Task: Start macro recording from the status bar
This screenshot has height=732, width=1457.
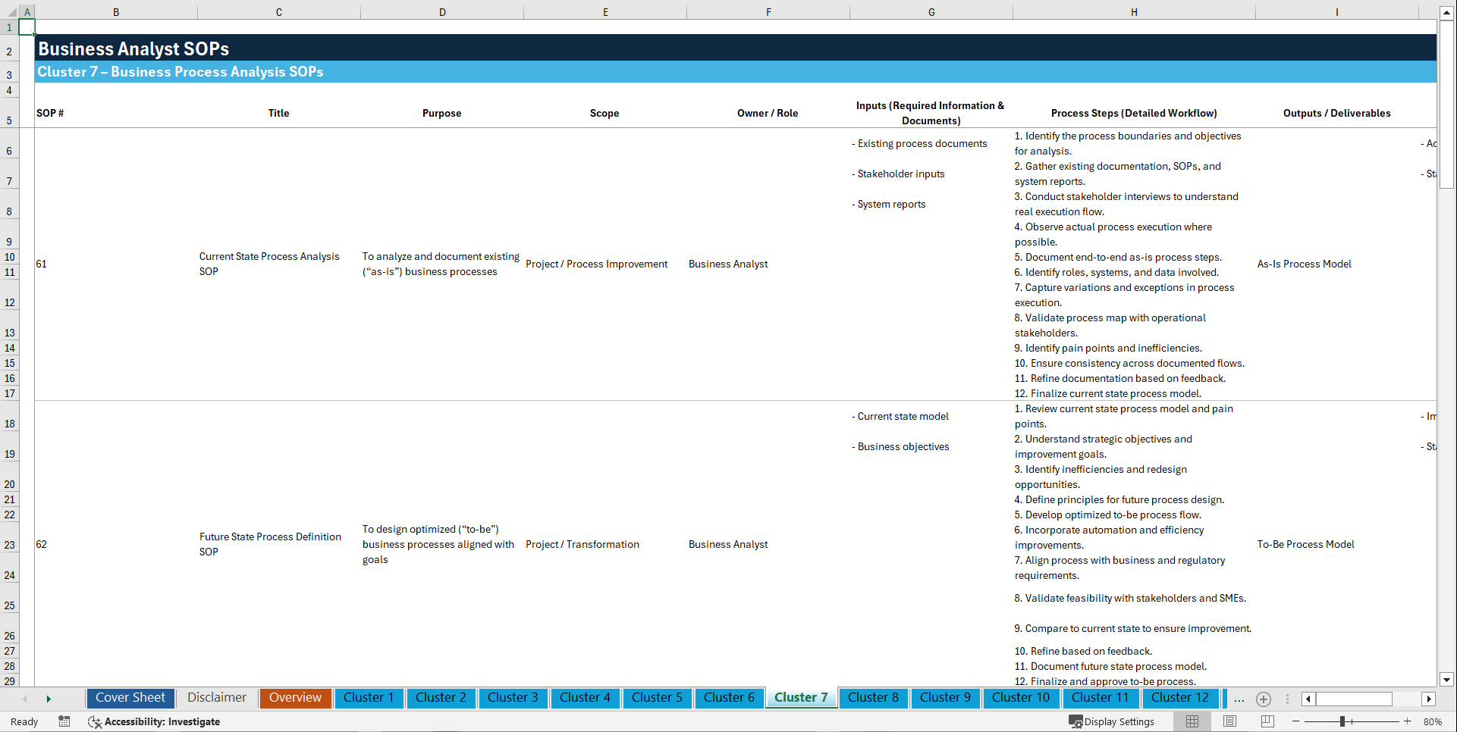Action: coord(64,721)
